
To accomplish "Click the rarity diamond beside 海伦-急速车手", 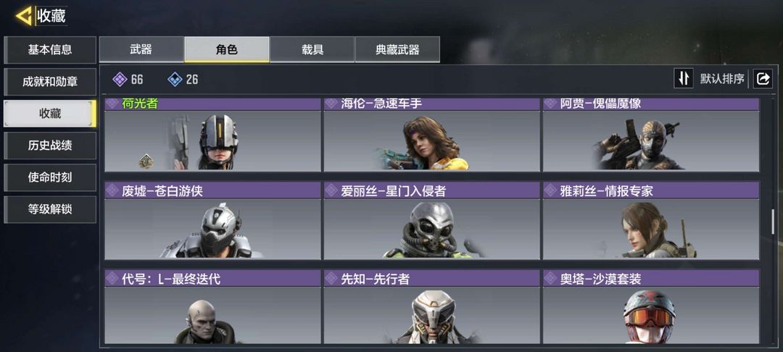I will (331, 104).
